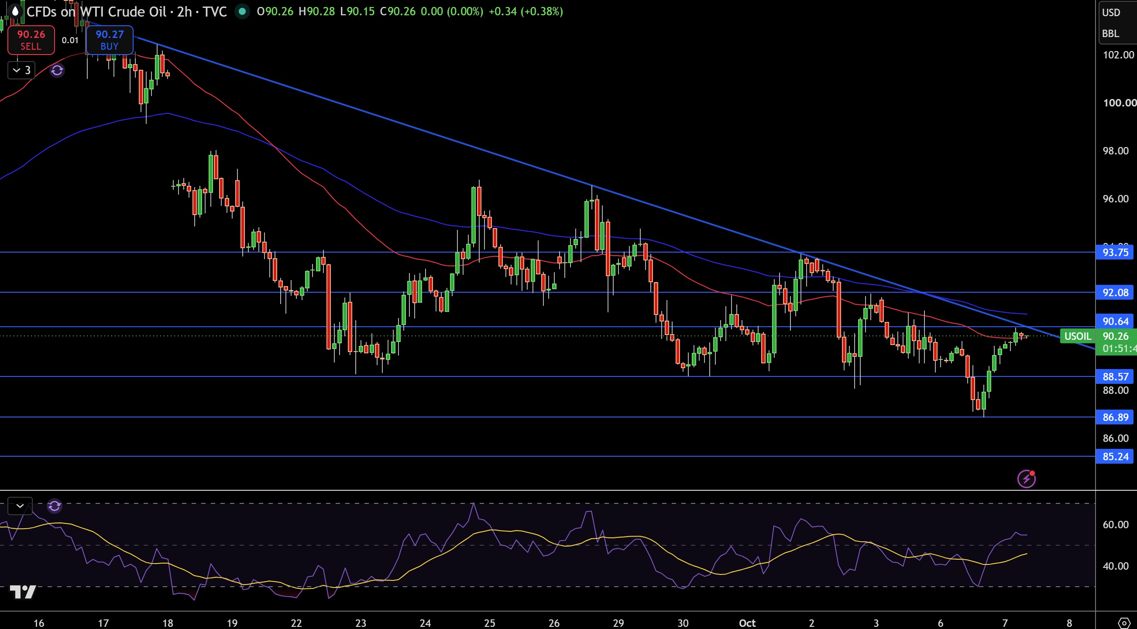Select the 86.89 price level label
This screenshot has width=1137, height=629.
click(1114, 417)
